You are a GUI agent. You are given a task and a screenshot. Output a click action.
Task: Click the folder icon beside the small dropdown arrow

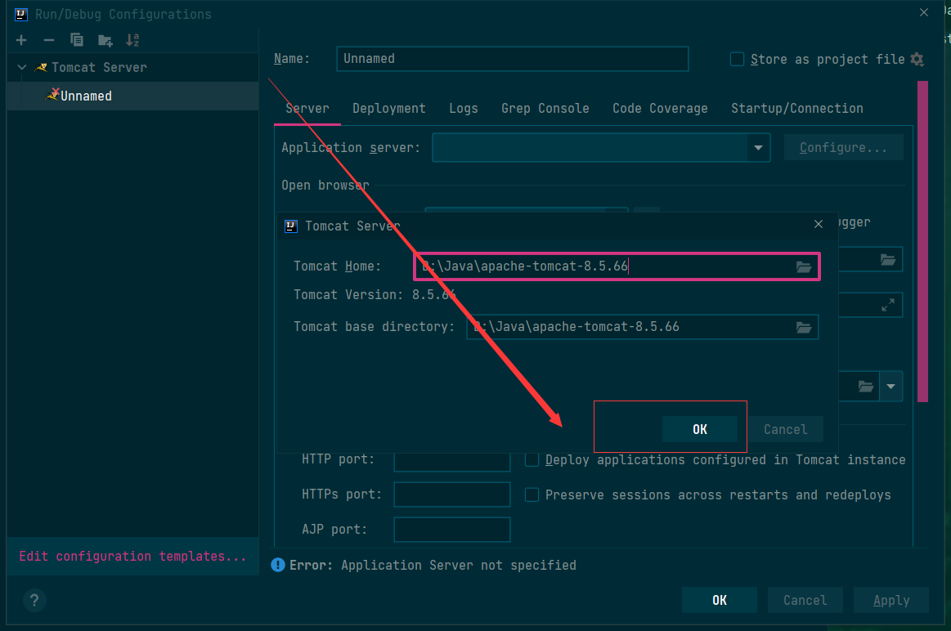[865, 386]
